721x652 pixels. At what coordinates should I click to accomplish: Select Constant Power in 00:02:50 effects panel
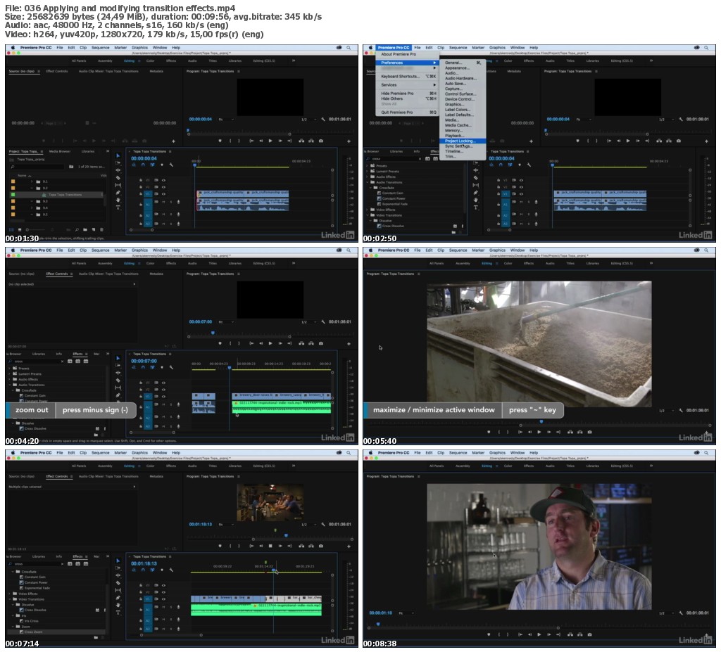393,198
